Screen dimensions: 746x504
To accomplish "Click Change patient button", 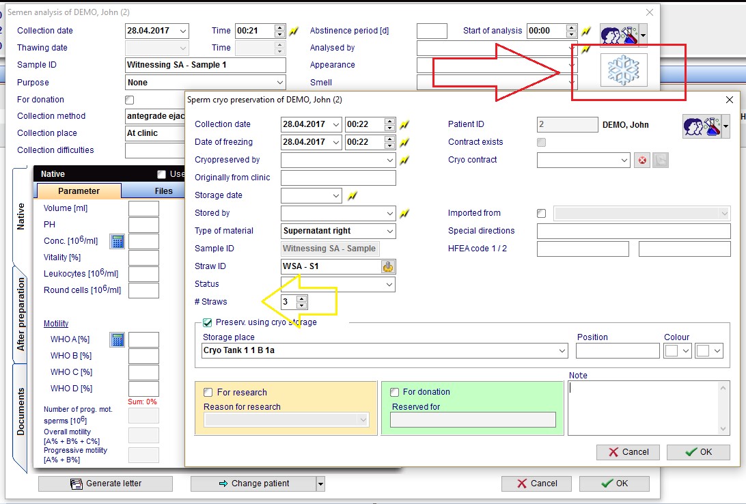I will click(x=253, y=484).
